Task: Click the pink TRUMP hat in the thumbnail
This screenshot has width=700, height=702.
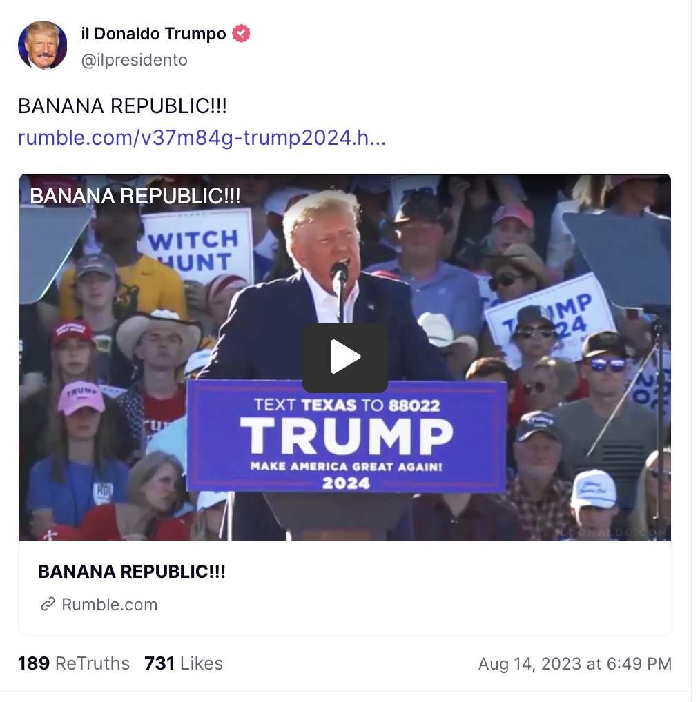Action: click(x=81, y=397)
